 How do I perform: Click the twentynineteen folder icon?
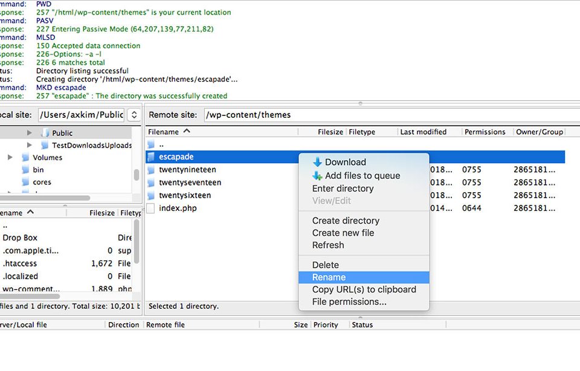[x=151, y=170]
